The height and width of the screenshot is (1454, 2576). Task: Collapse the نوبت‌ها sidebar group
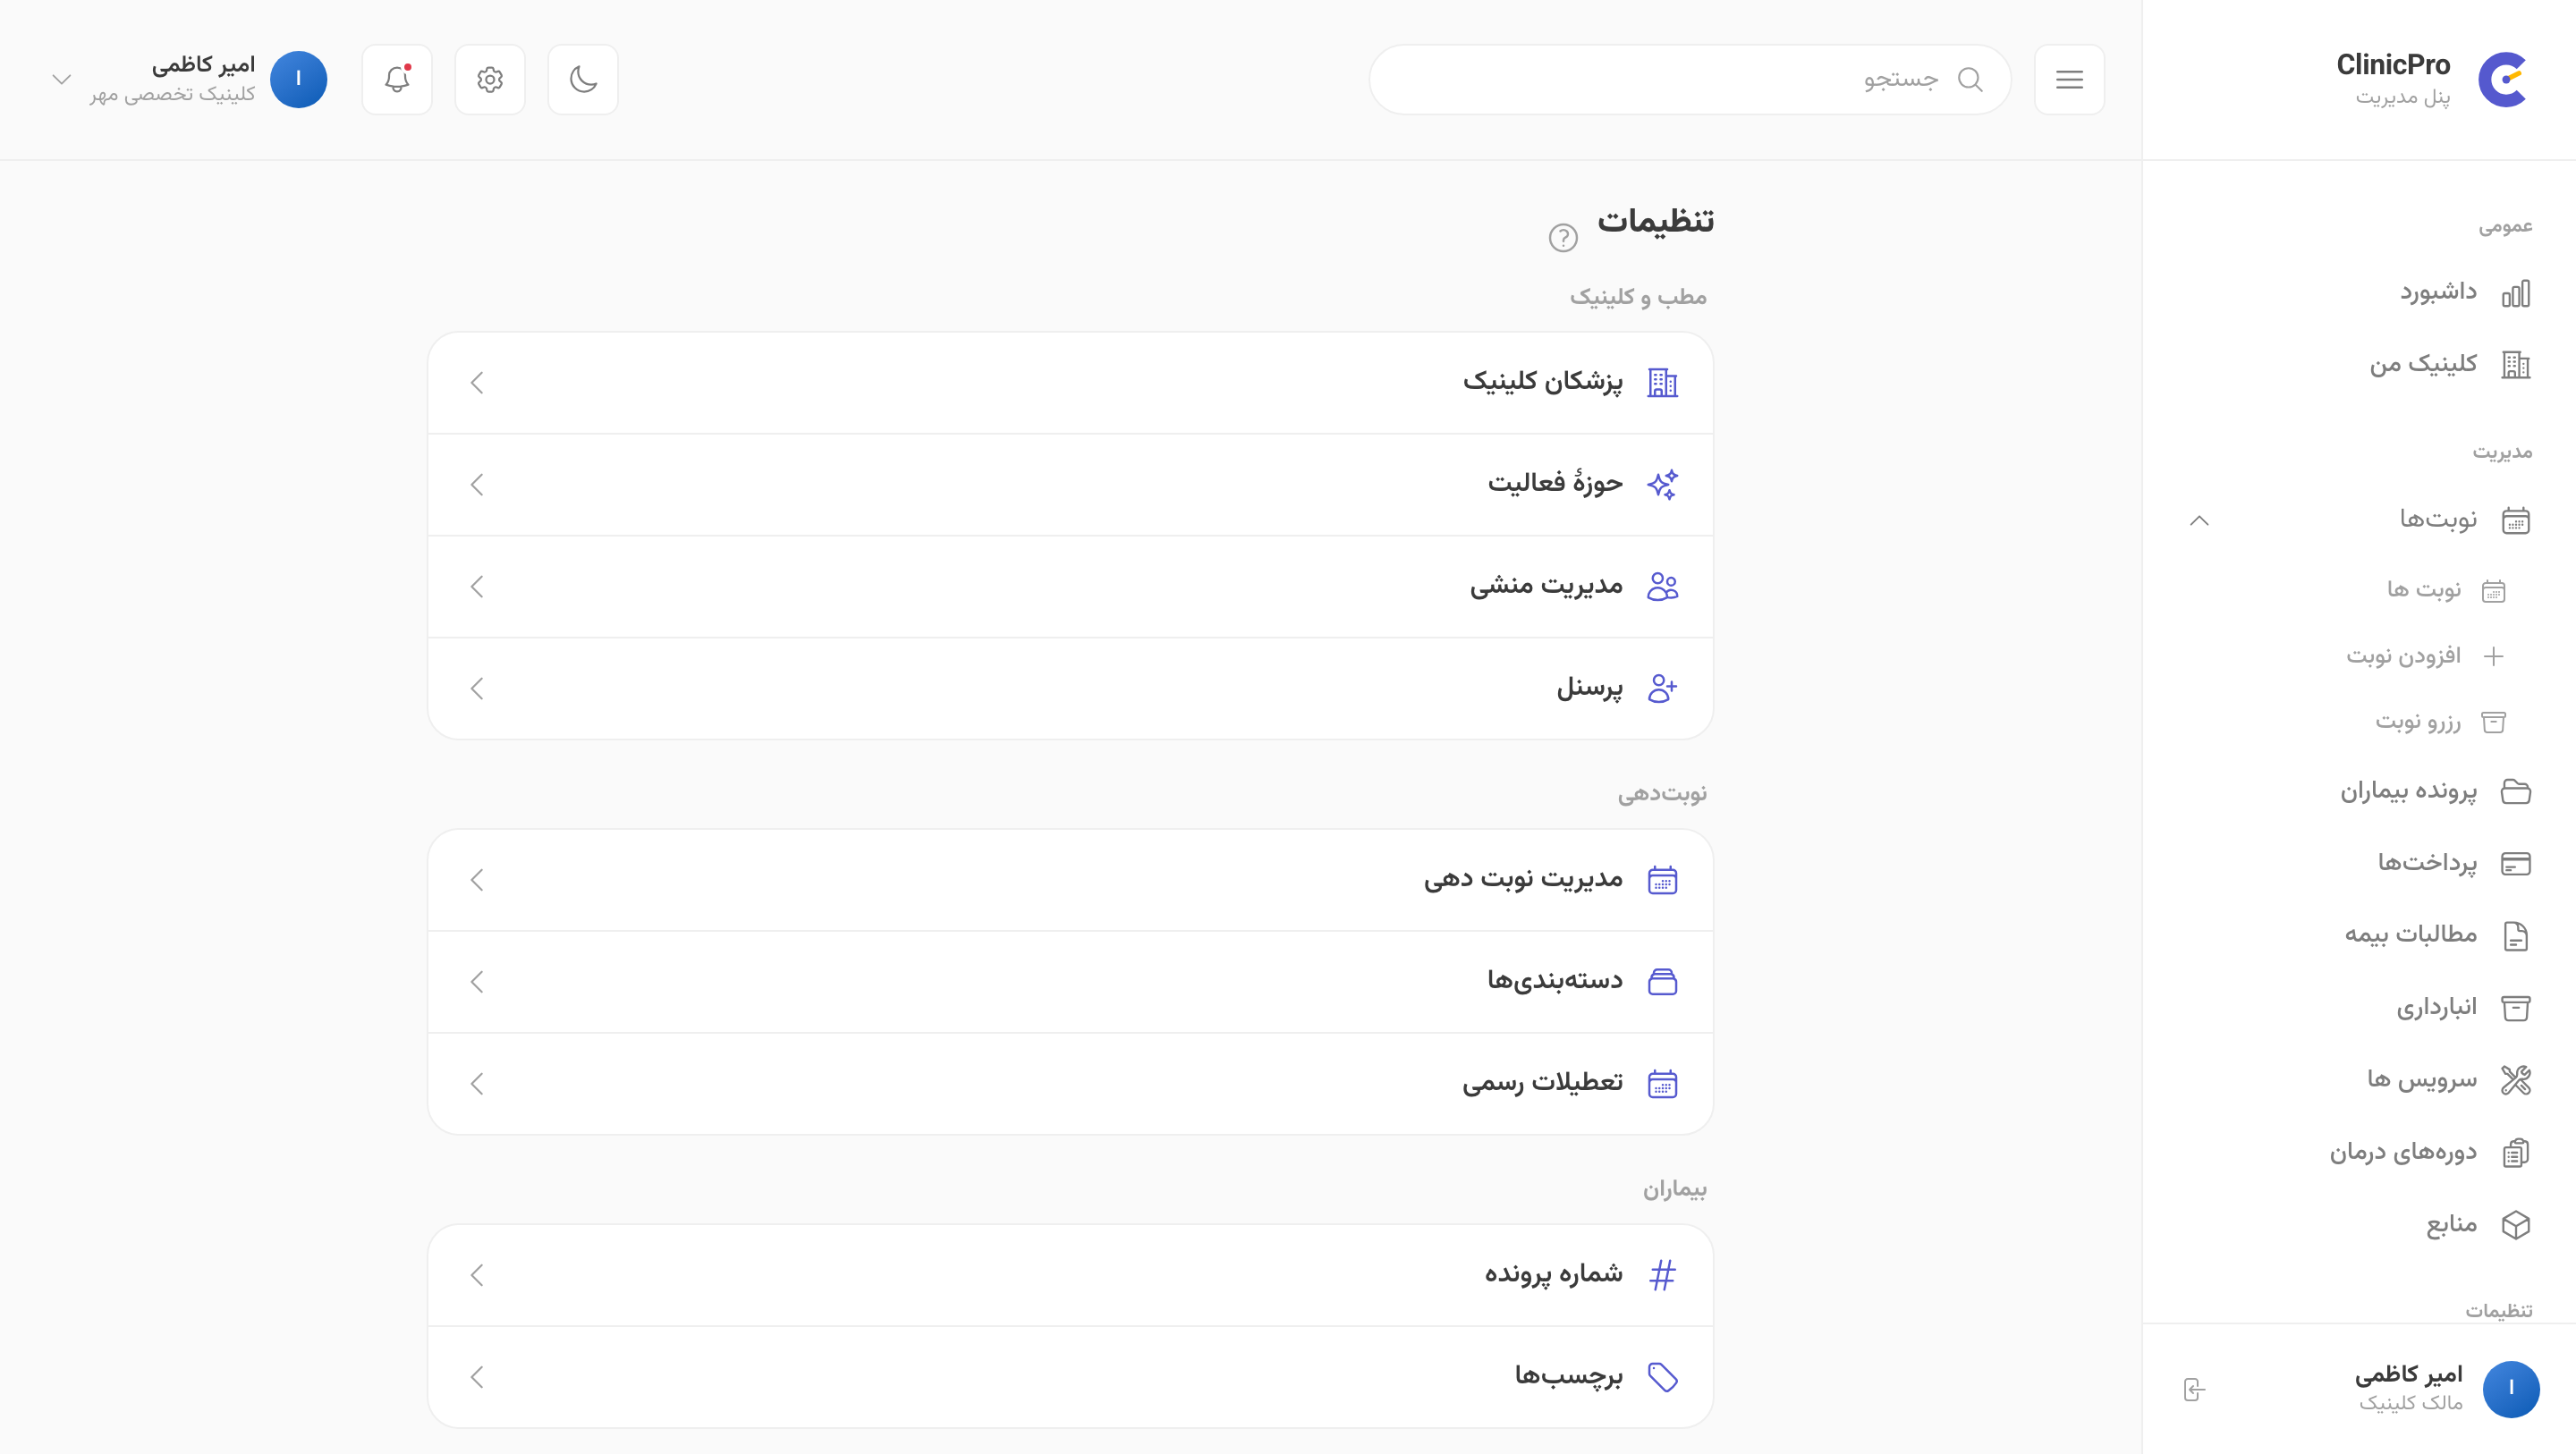tap(2199, 520)
